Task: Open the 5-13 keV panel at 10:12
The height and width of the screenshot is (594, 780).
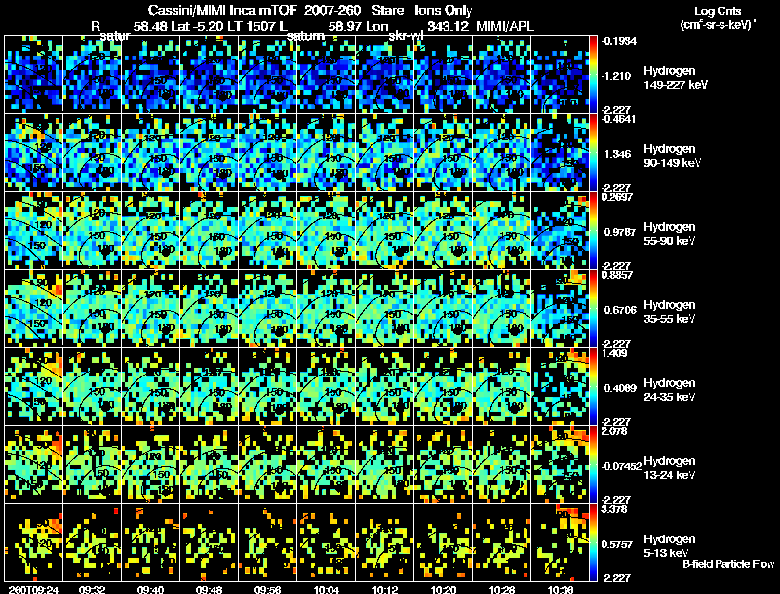Action: [x=385, y=543]
